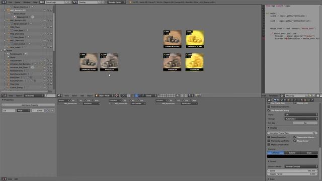This screenshot has height=181, width=322.
Task: Toggle render camera icon for MSG_Chem row
Action: pos(51,27)
